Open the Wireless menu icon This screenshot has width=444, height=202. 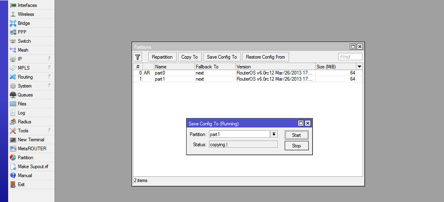click(x=13, y=14)
